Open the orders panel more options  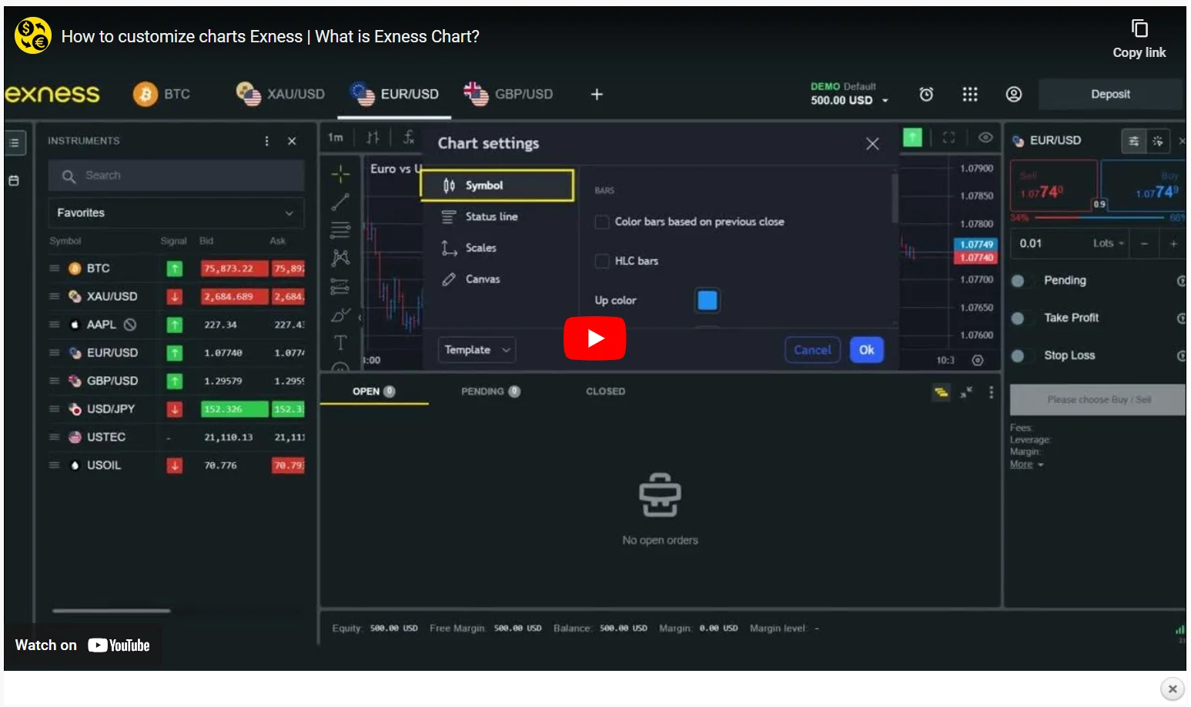(x=991, y=392)
